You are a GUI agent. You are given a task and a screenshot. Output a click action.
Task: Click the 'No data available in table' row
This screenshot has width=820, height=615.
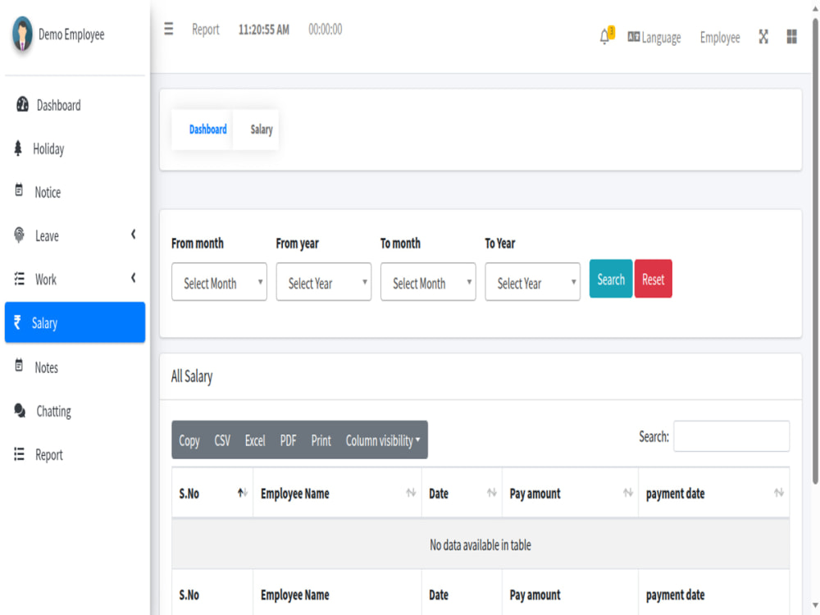[480, 545]
